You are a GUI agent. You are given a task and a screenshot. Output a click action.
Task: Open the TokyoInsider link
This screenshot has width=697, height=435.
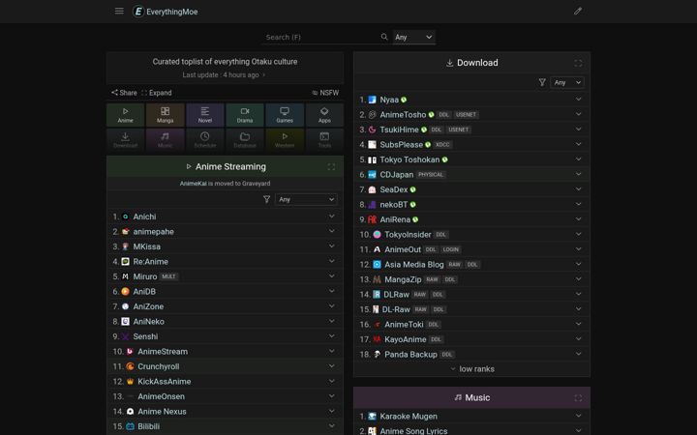pyautogui.click(x=408, y=234)
